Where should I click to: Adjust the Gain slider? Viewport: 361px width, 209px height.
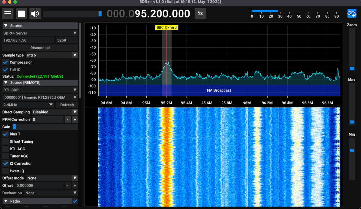(45, 127)
